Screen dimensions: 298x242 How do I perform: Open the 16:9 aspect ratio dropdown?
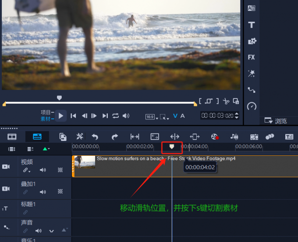click(x=151, y=117)
